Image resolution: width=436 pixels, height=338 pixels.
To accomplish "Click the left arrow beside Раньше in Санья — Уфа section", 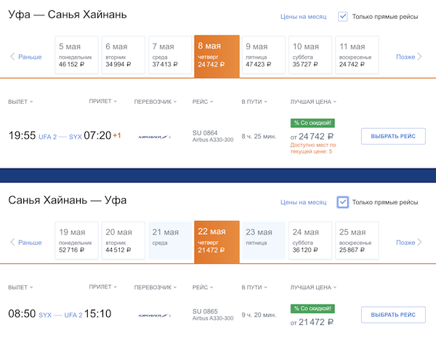I will pyautogui.click(x=12, y=243).
